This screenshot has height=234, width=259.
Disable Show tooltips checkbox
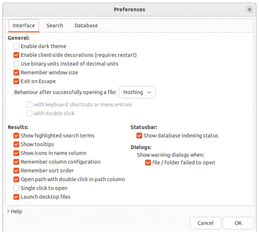pos(16,144)
